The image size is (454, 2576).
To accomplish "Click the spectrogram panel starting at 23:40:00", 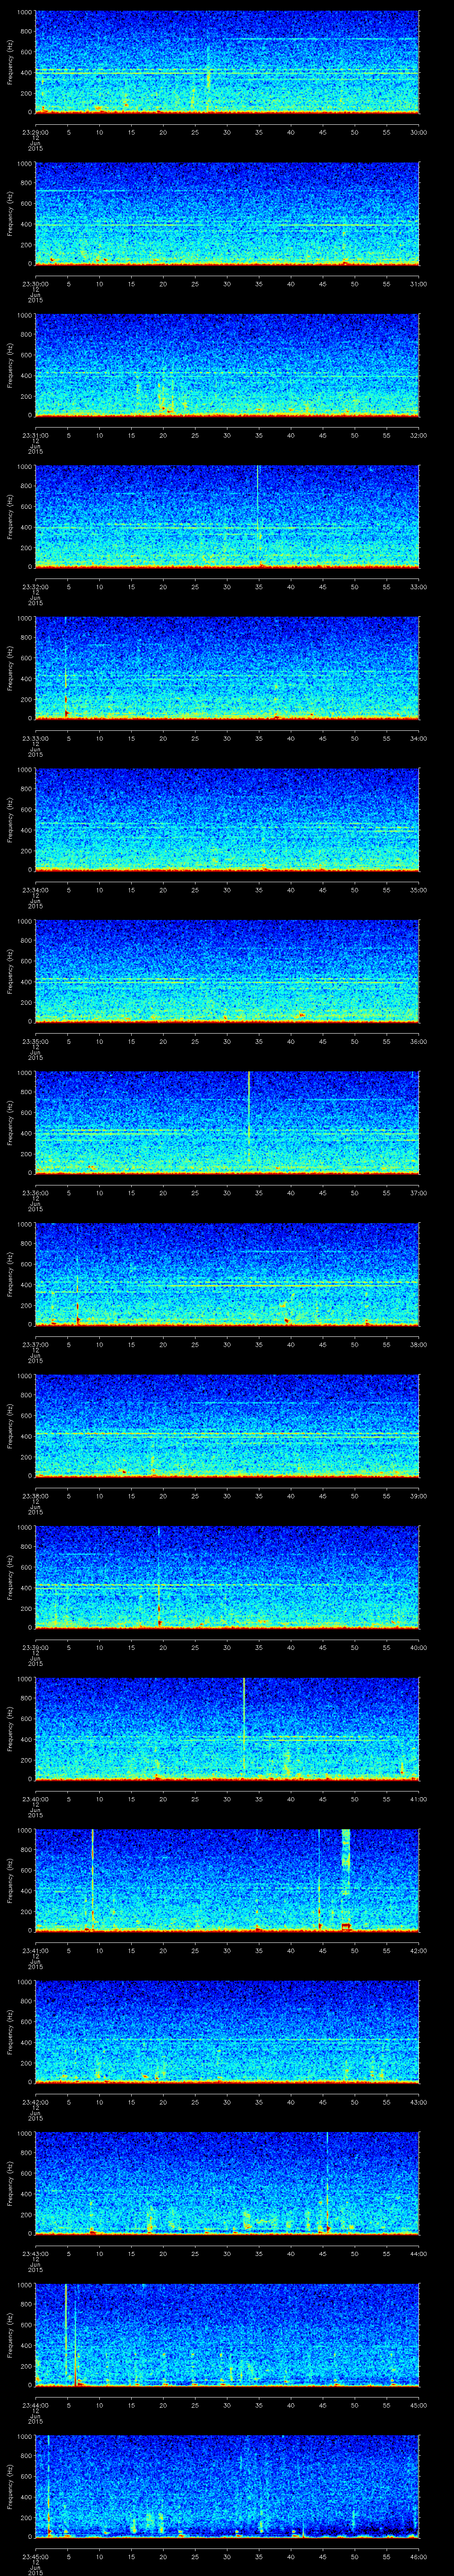I will coord(227,1728).
